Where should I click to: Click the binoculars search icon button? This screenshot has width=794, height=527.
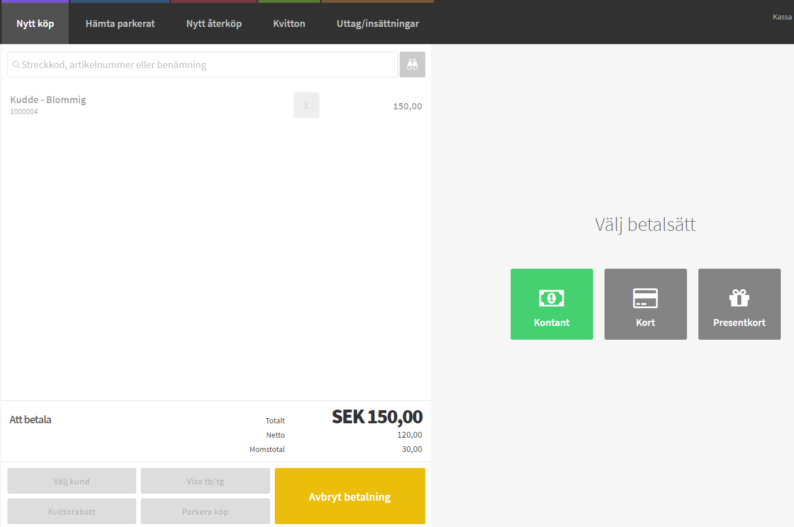412,65
